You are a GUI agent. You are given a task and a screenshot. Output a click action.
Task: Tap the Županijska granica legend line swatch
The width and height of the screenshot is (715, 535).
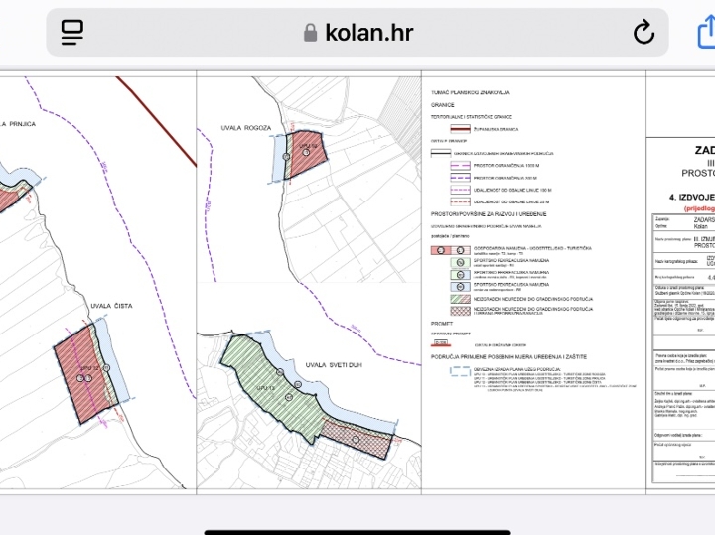pyautogui.click(x=460, y=129)
